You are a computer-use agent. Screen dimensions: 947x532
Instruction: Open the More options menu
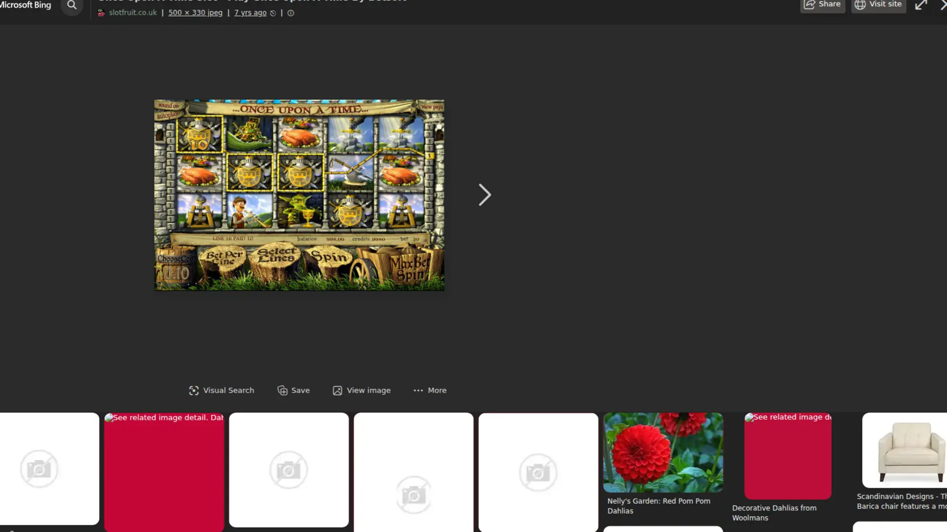430,390
